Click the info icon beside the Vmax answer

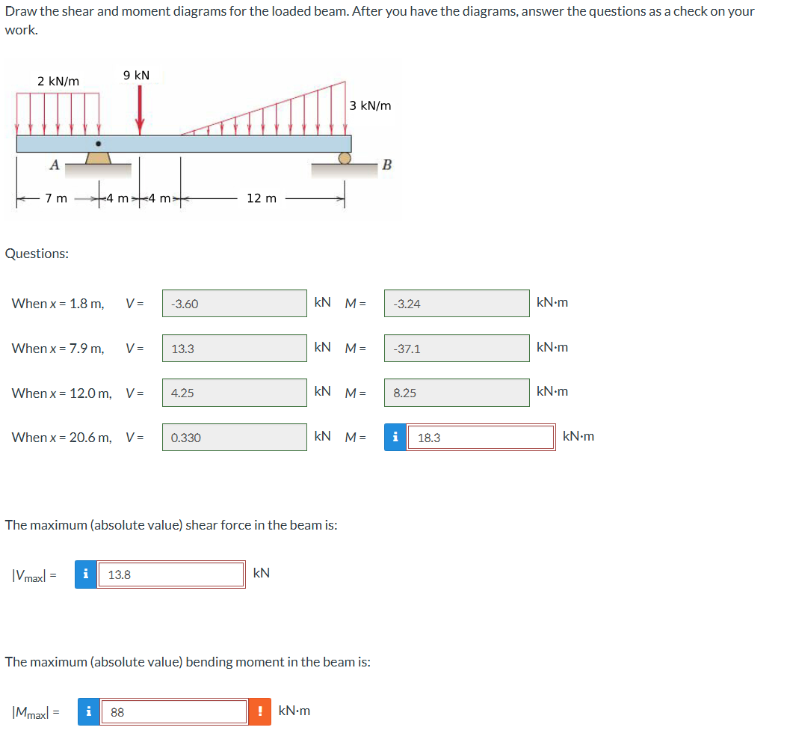[x=85, y=574]
